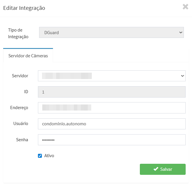Click the disabled ID field
The height and width of the screenshot is (191, 192).
pos(111,92)
